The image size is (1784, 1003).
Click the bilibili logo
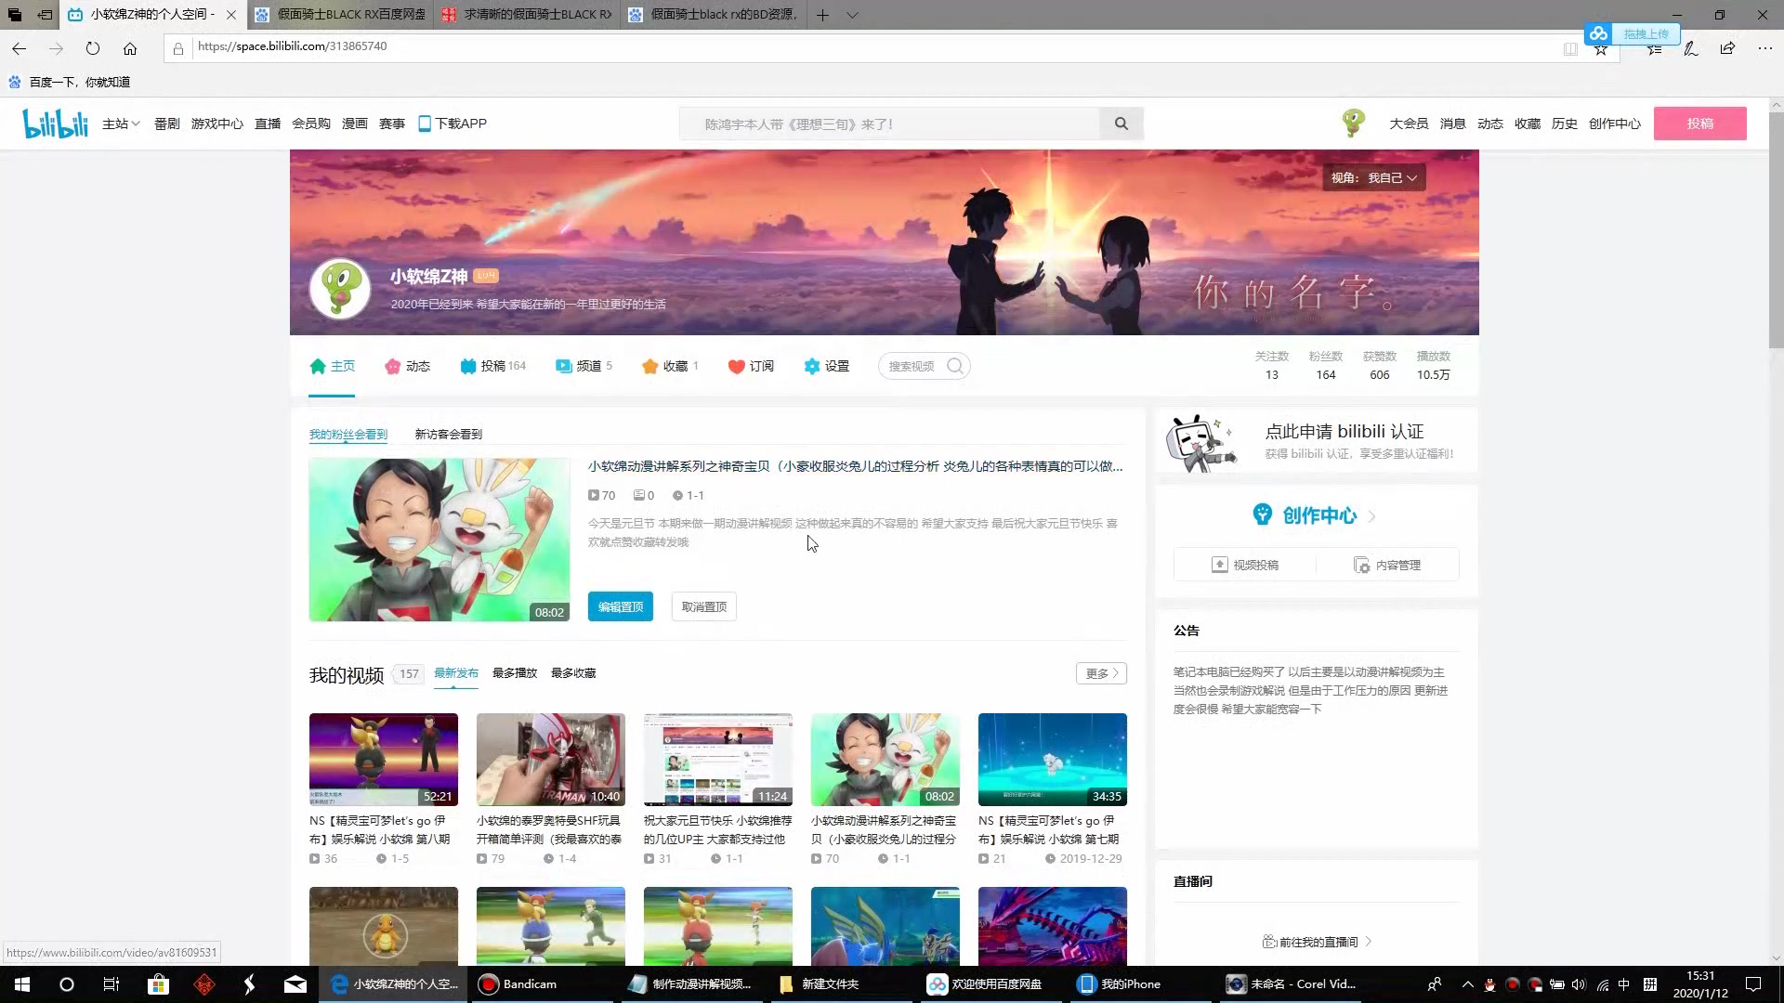coord(55,123)
